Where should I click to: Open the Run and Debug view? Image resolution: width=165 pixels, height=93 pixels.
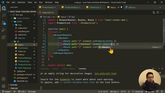4,30
